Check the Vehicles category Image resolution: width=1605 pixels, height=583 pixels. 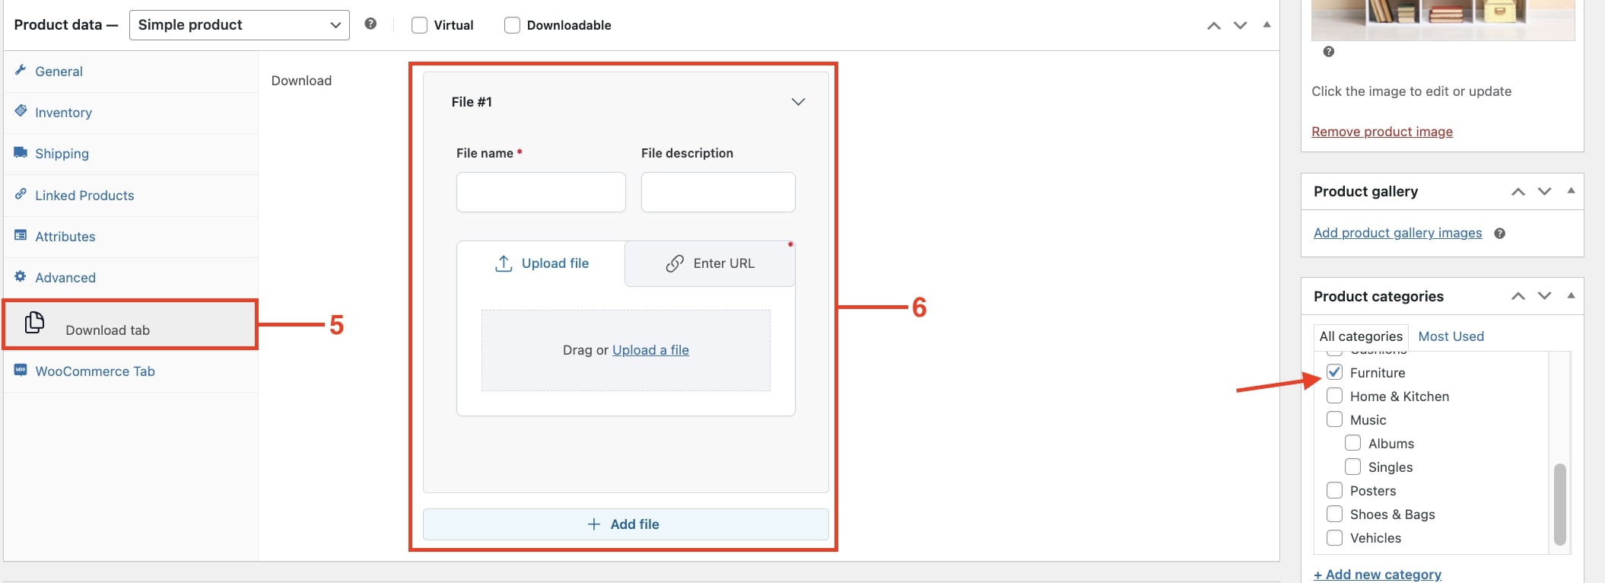1334,537
